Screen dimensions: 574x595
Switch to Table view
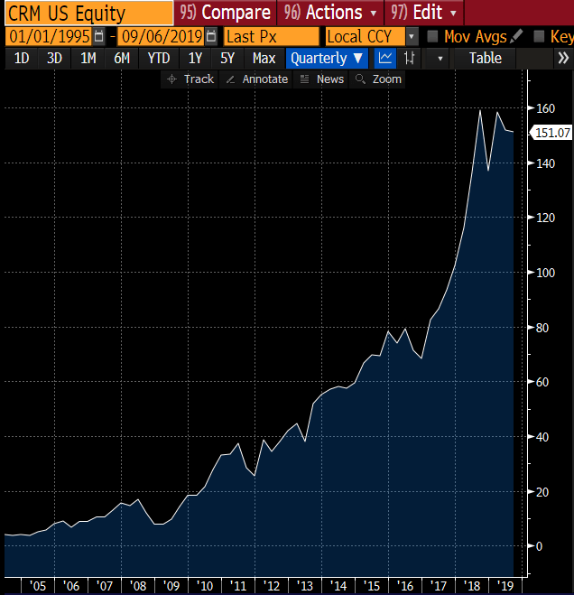(486, 58)
